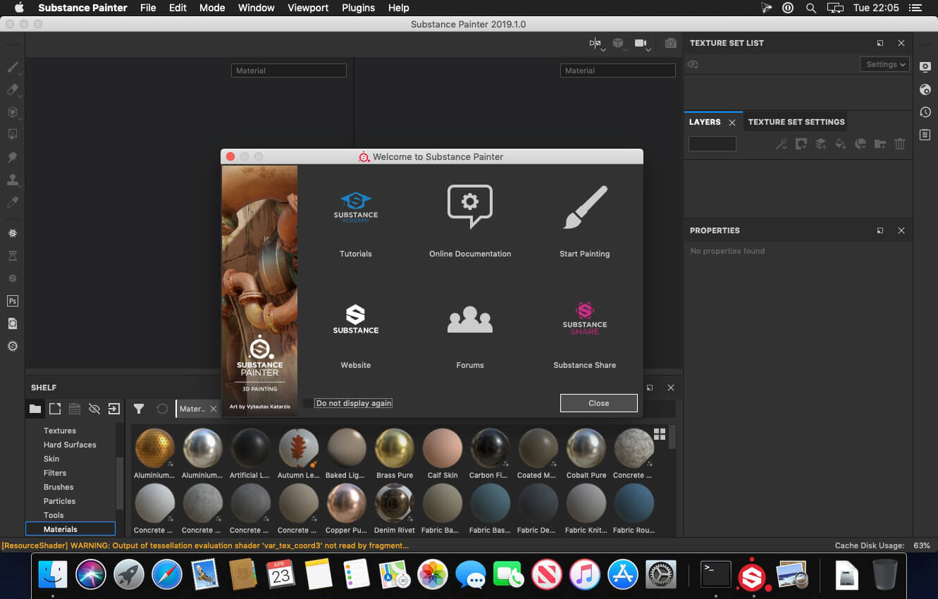Open the Settings dropdown in Texture Set List
Image resolution: width=938 pixels, height=599 pixels.
(884, 64)
